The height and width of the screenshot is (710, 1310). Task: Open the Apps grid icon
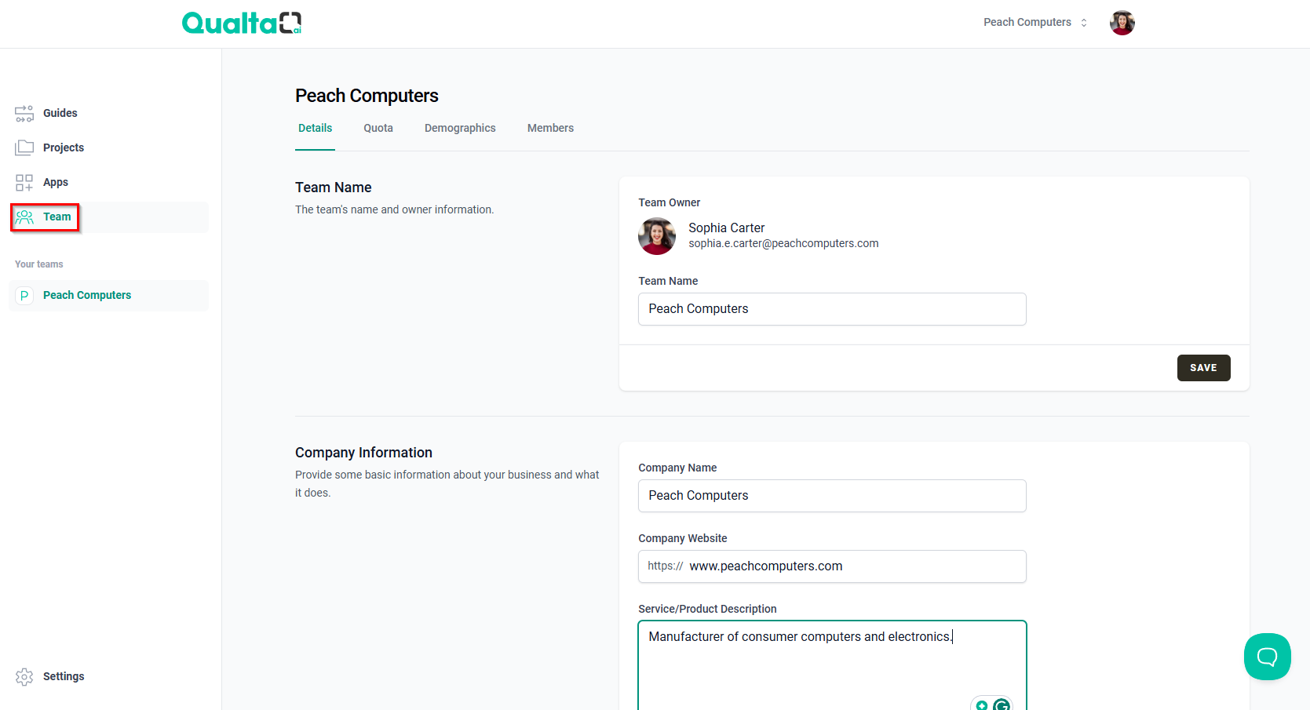(x=24, y=183)
